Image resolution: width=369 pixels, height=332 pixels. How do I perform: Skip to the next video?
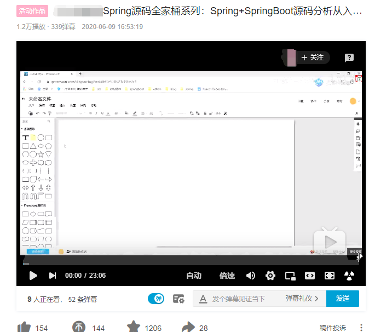[x=53, y=276]
